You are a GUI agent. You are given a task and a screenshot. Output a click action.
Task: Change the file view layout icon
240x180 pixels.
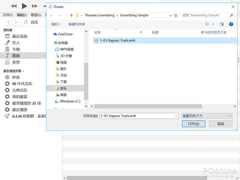(207, 24)
